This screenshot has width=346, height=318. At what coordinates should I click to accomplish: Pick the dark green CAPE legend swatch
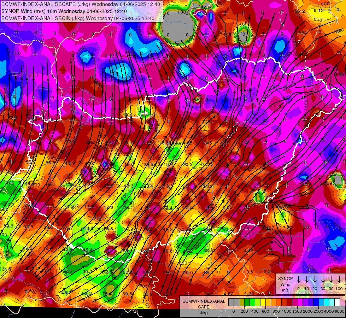pos(247,302)
